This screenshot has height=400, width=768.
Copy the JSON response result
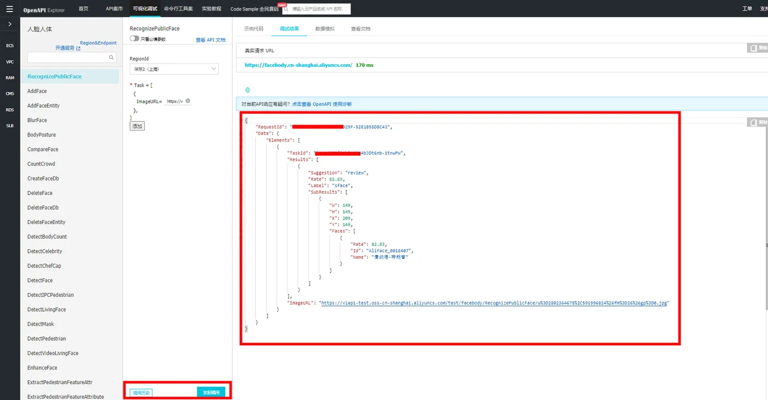tap(758, 122)
